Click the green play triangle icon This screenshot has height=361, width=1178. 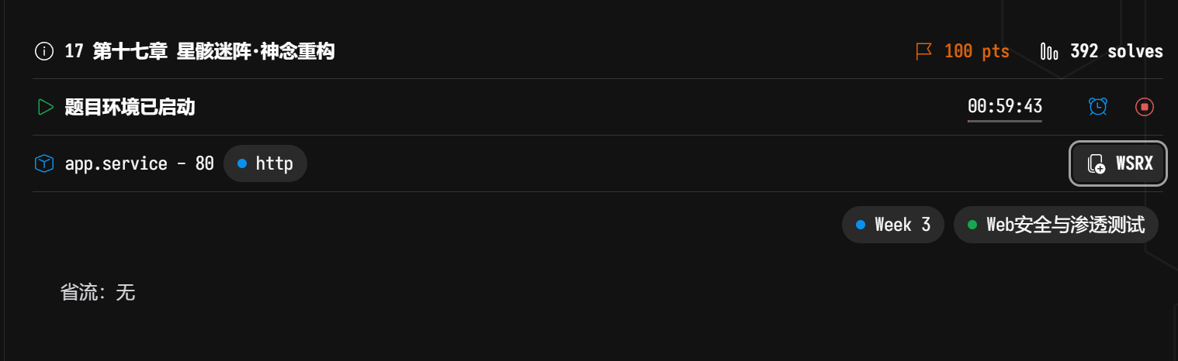tap(45, 107)
